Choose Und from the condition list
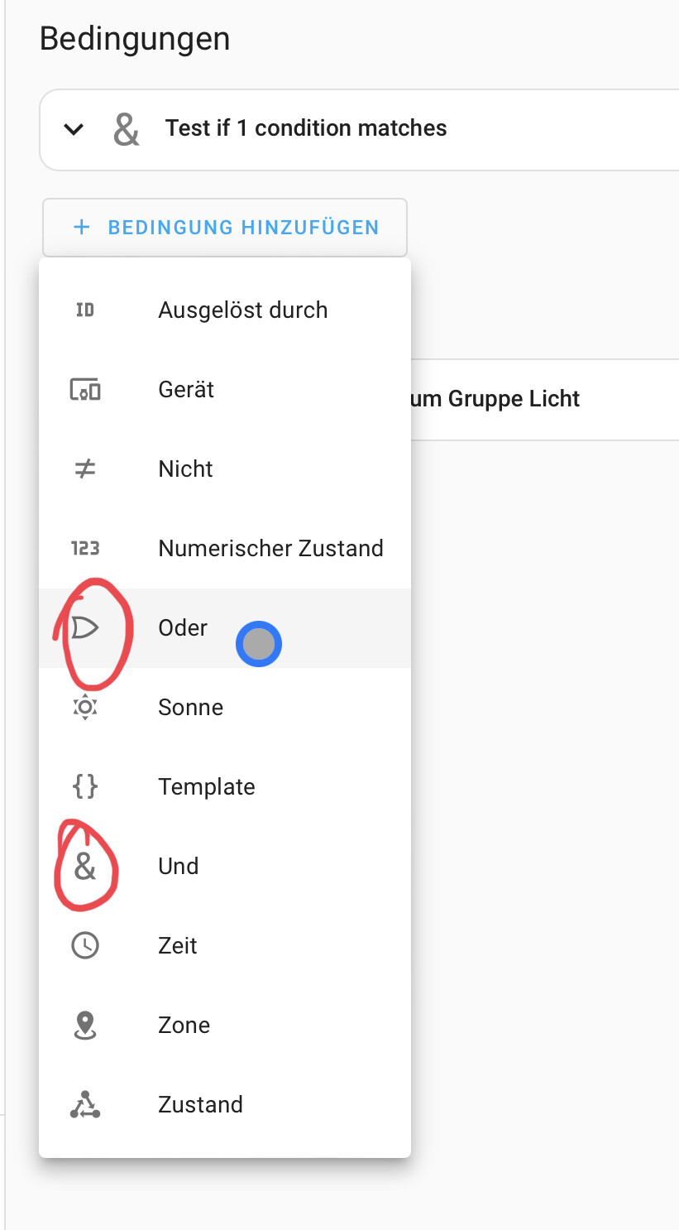Viewport: 679px width, 1230px height. [x=225, y=866]
